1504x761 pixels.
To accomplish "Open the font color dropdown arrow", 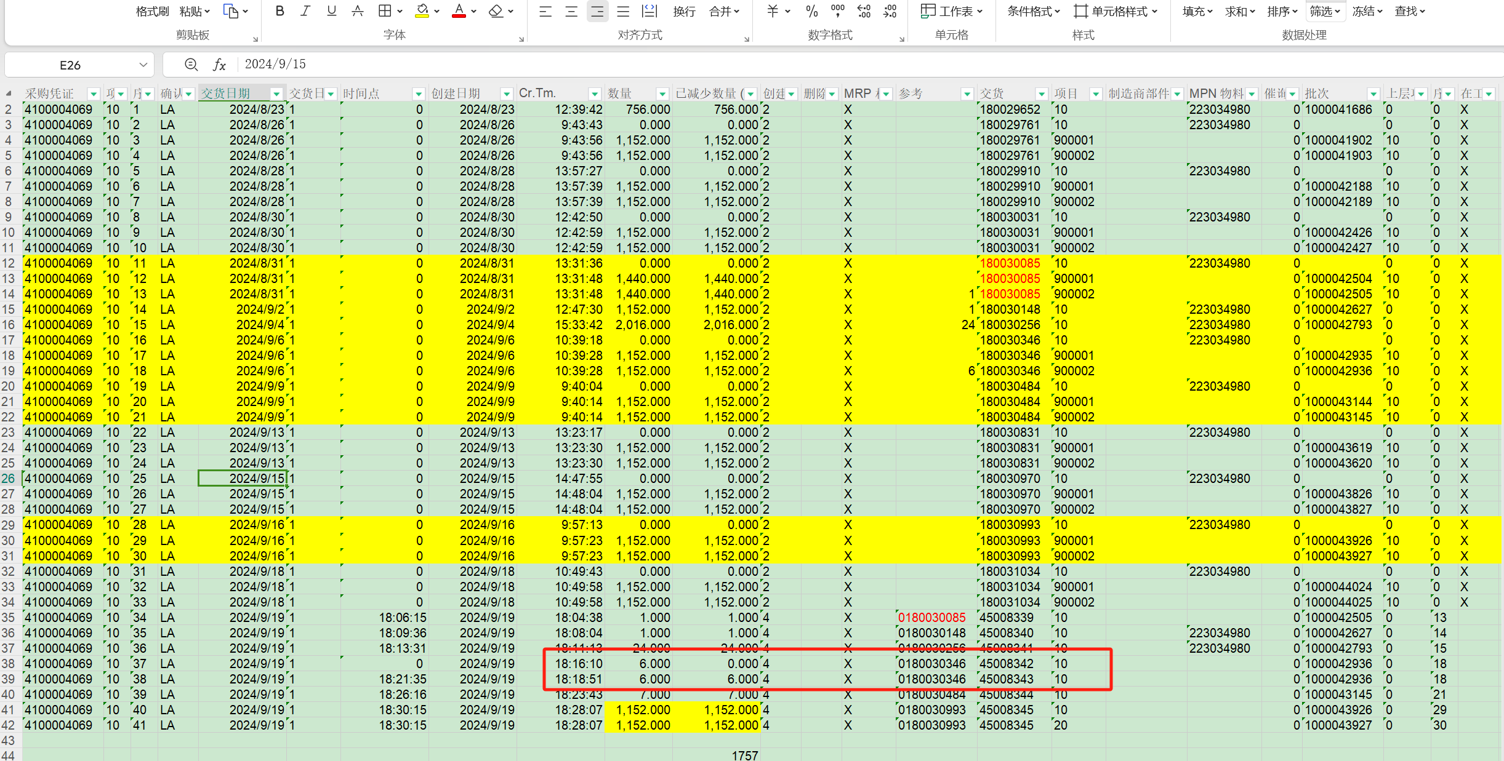I will 473,11.
